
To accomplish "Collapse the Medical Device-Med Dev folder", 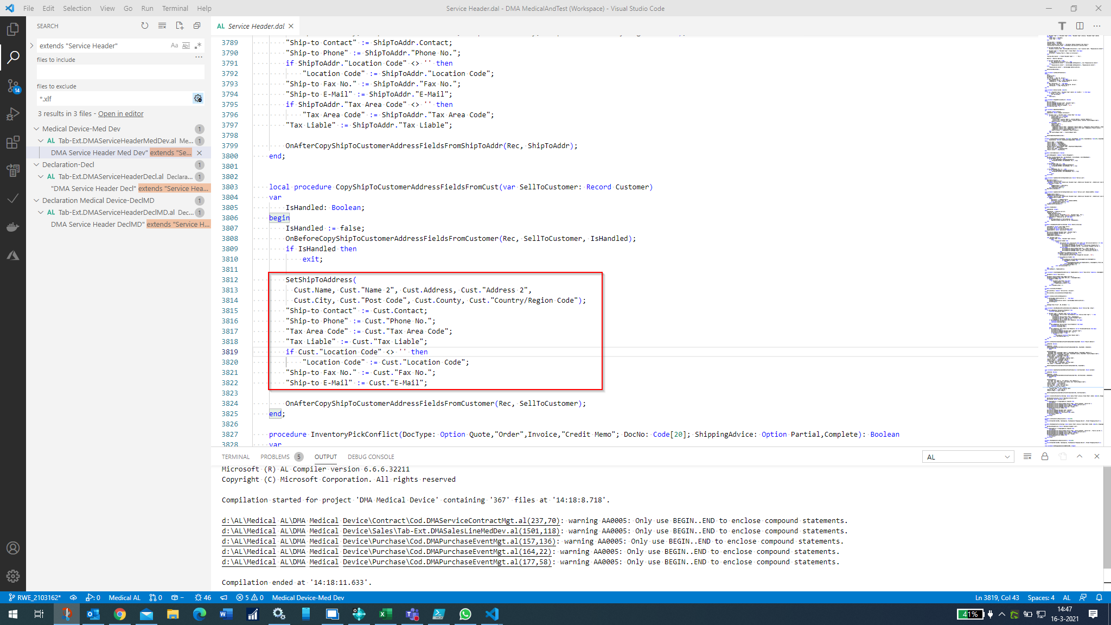I will click(x=36, y=129).
